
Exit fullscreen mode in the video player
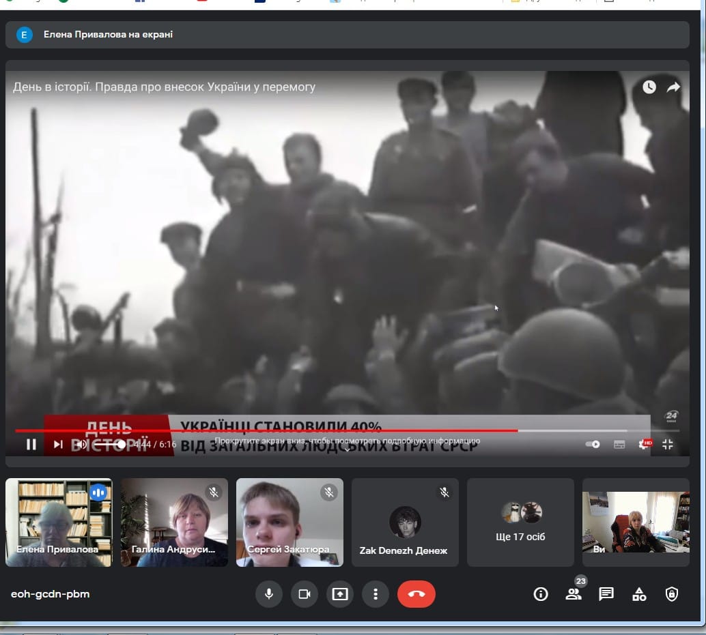668,444
